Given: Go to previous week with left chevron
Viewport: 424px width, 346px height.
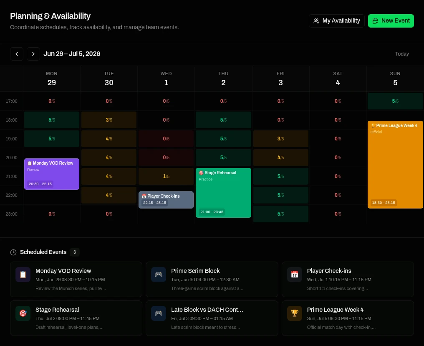Looking at the screenshot, I should pyautogui.click(x=17, y=54).
